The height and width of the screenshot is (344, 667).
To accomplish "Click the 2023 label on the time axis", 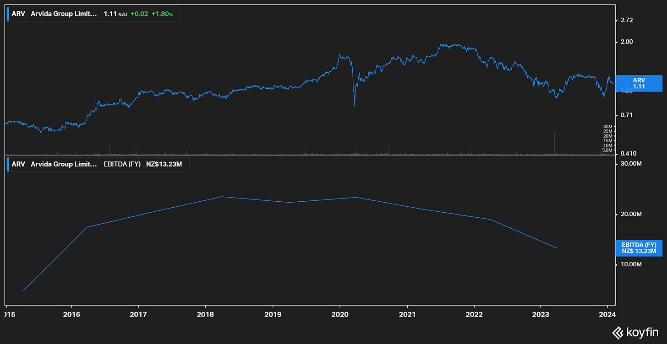I will [541, 315].
